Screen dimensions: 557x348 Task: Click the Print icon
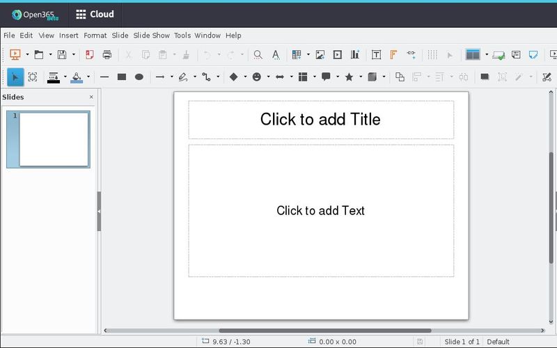point(107,55)
